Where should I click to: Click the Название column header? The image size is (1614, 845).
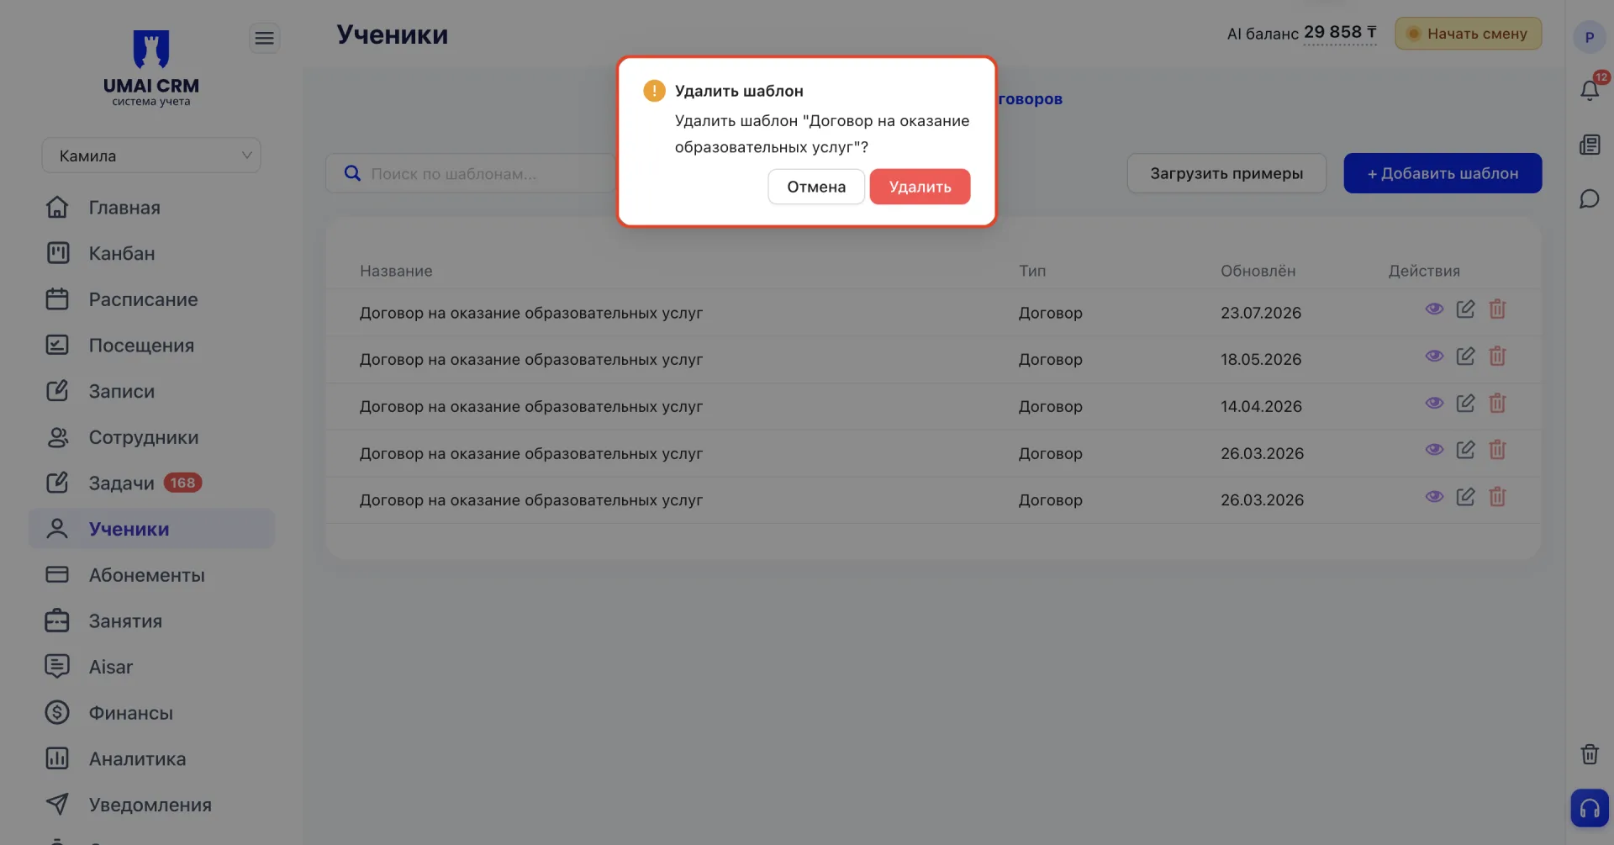pos(396,271)
